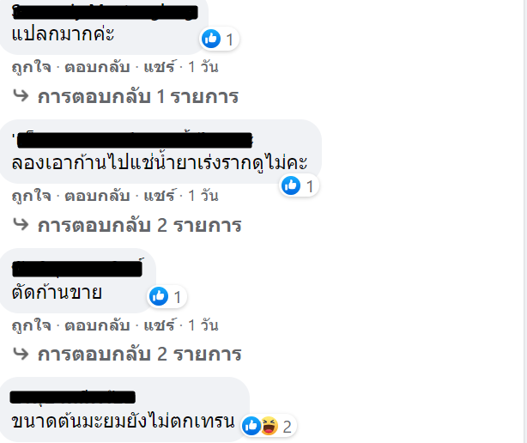Open 1 วัน timestamp of ตัดก้านขาย comment

[203, 325]
